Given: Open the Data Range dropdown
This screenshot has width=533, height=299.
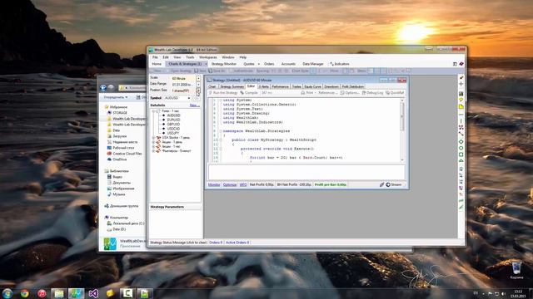Looking at the screenshot, I should tap(198, 85).
